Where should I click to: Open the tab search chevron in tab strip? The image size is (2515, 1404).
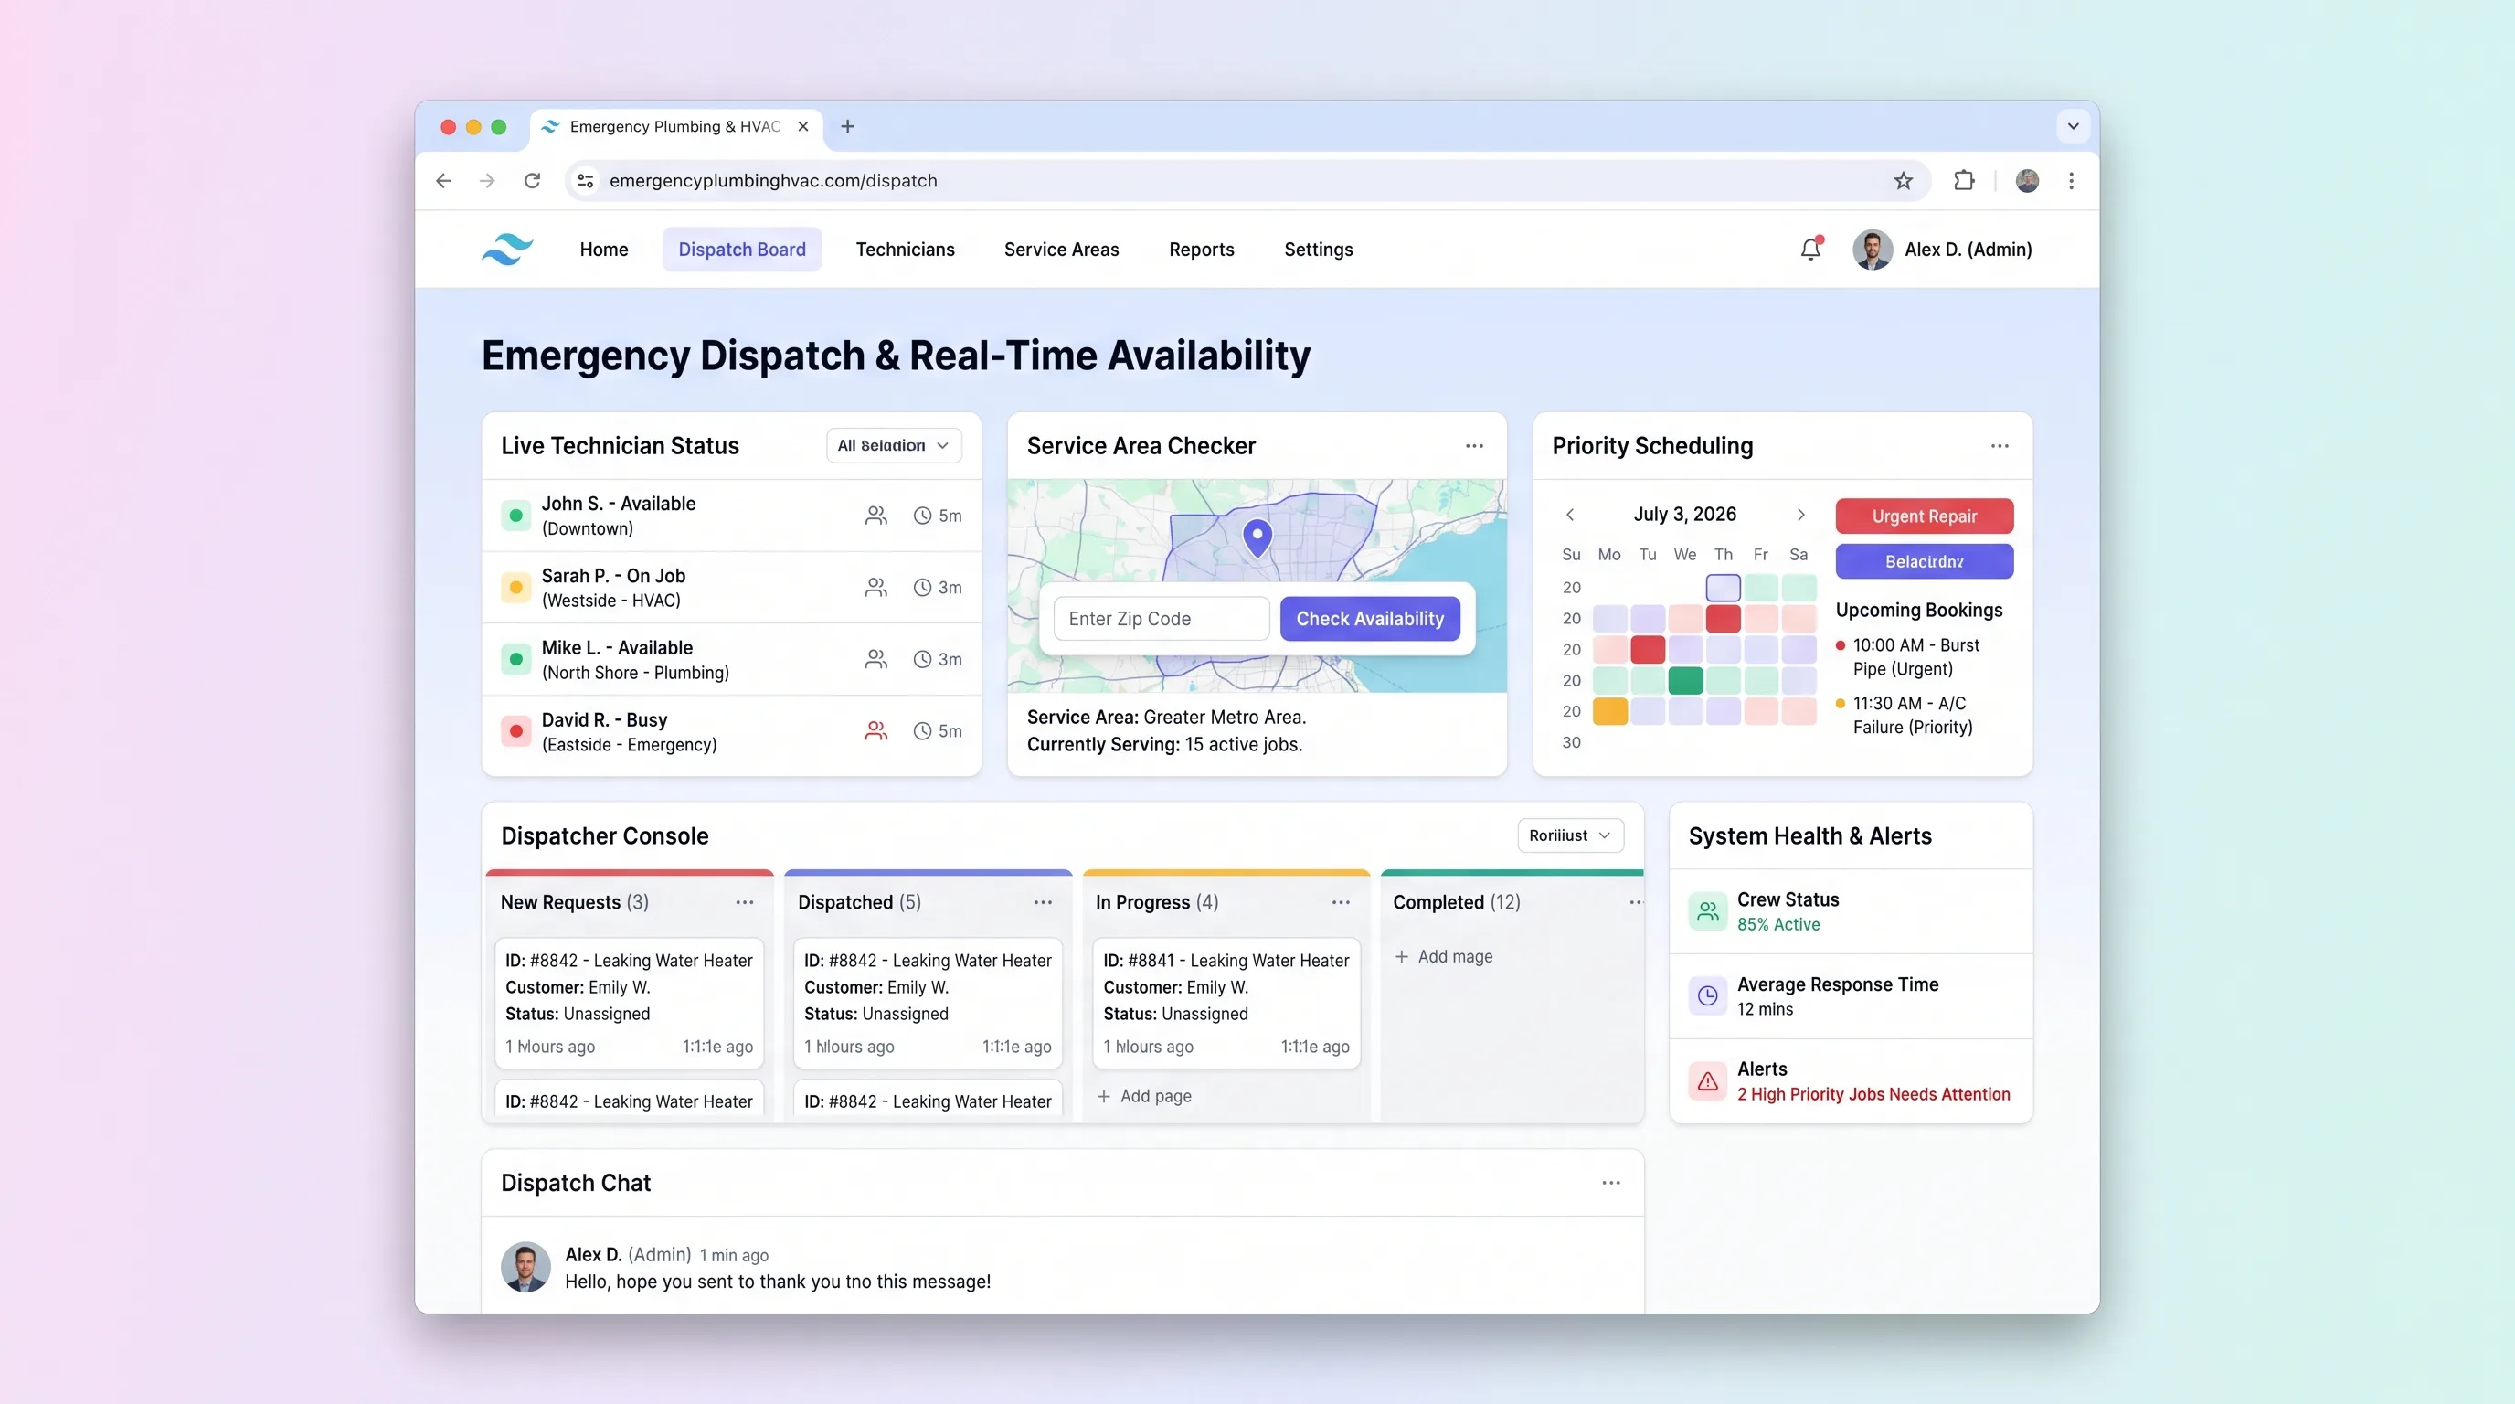(2073, 126)
